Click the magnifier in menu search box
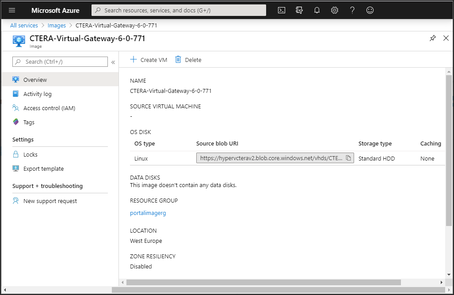 (18, 62)
